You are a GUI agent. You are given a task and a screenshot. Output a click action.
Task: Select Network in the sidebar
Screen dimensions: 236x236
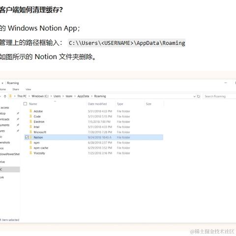(2, 177)
